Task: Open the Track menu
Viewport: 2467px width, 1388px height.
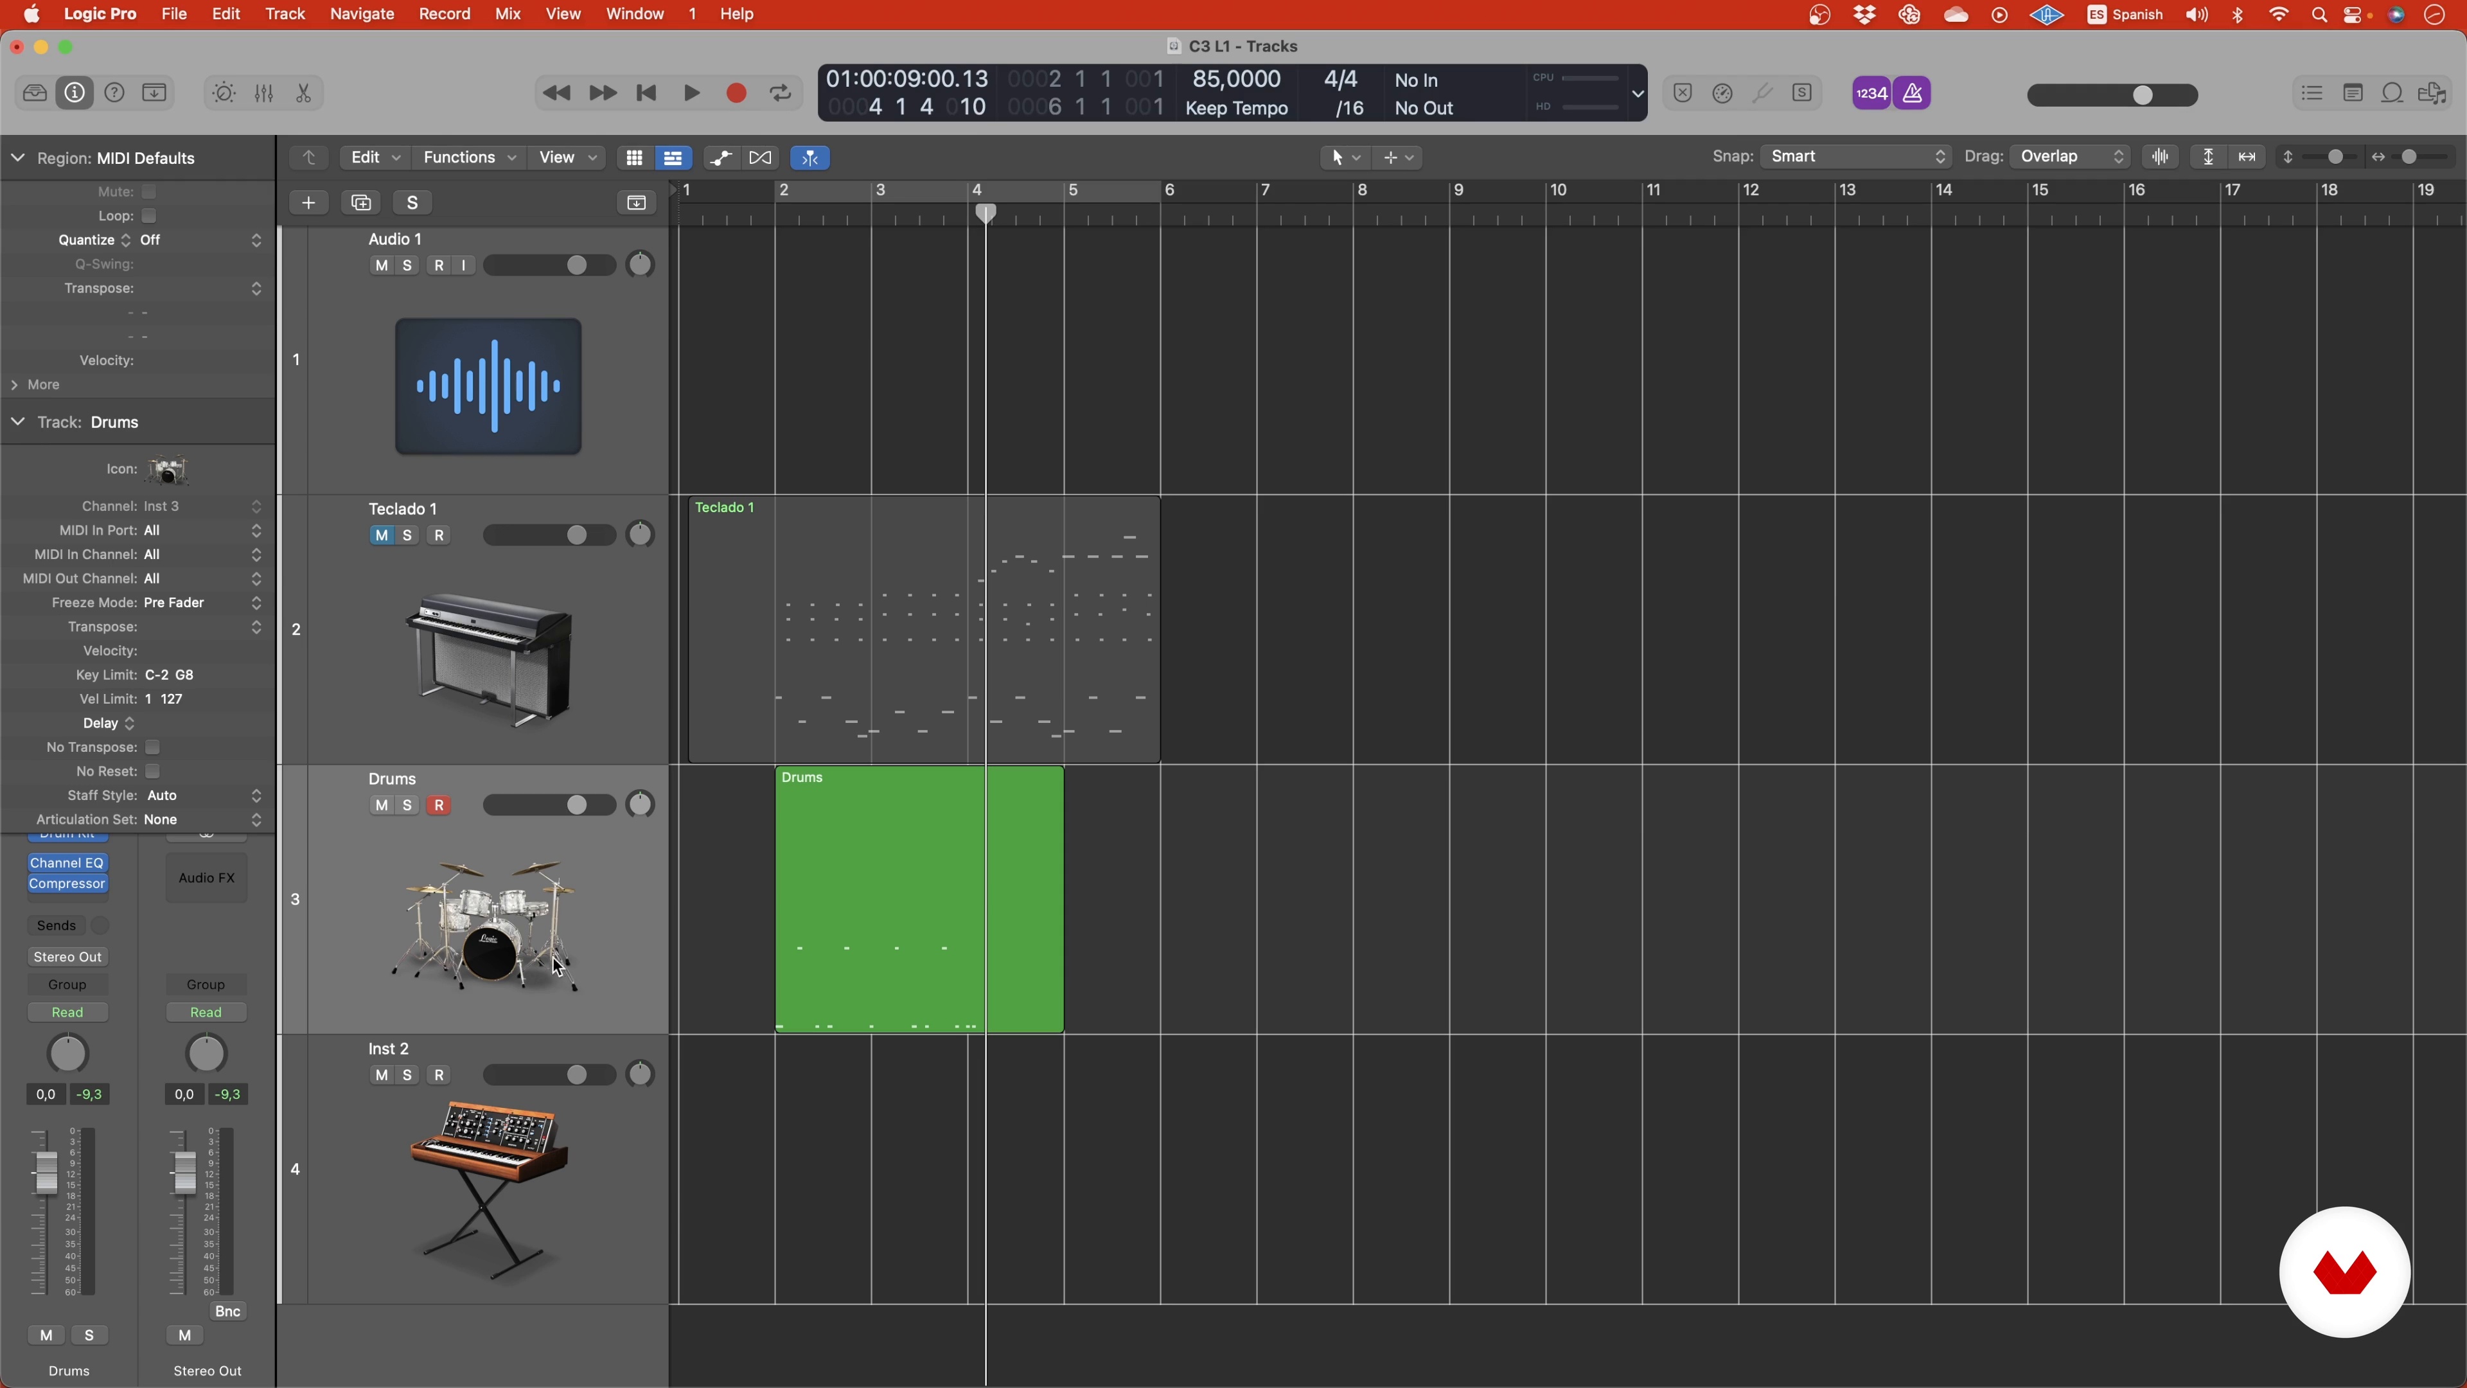Action: [285, 14]
